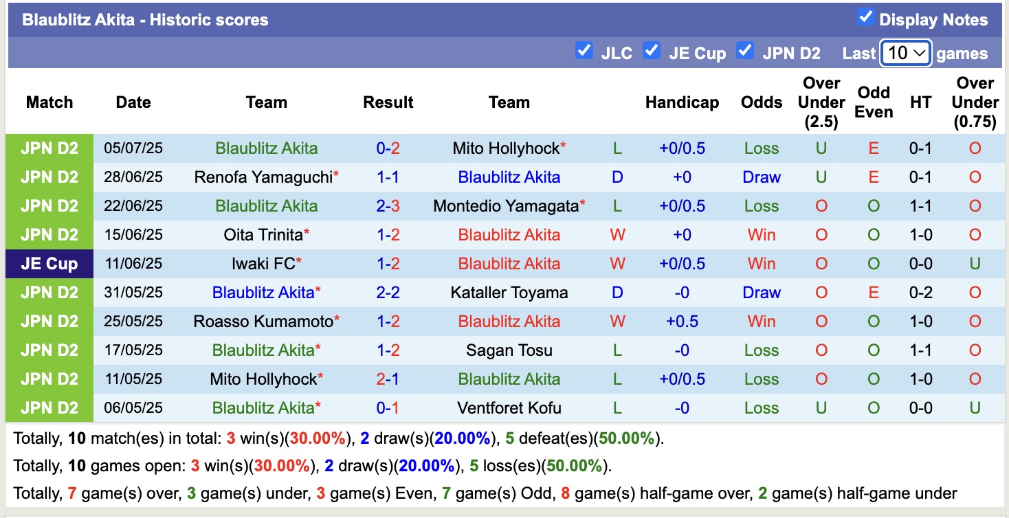Open Kataller Toyama team link
Viewport: 1009px width, 518px height.
[509, 293]
